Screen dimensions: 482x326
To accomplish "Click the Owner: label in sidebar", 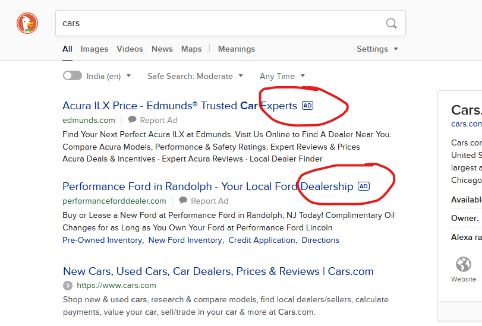I will [x=465, y=218].
